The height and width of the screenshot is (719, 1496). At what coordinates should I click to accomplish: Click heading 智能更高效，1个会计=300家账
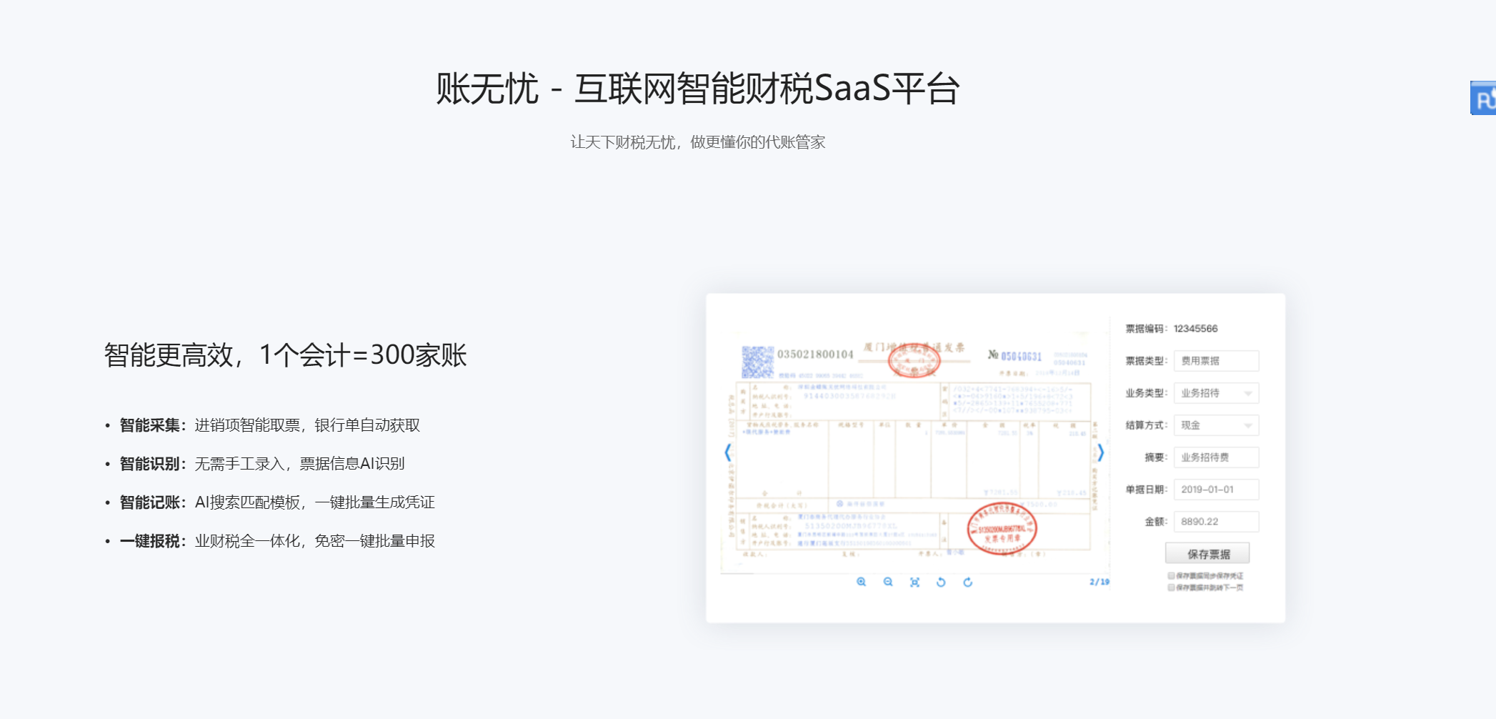pyautogui.click(x=285, y=354)
